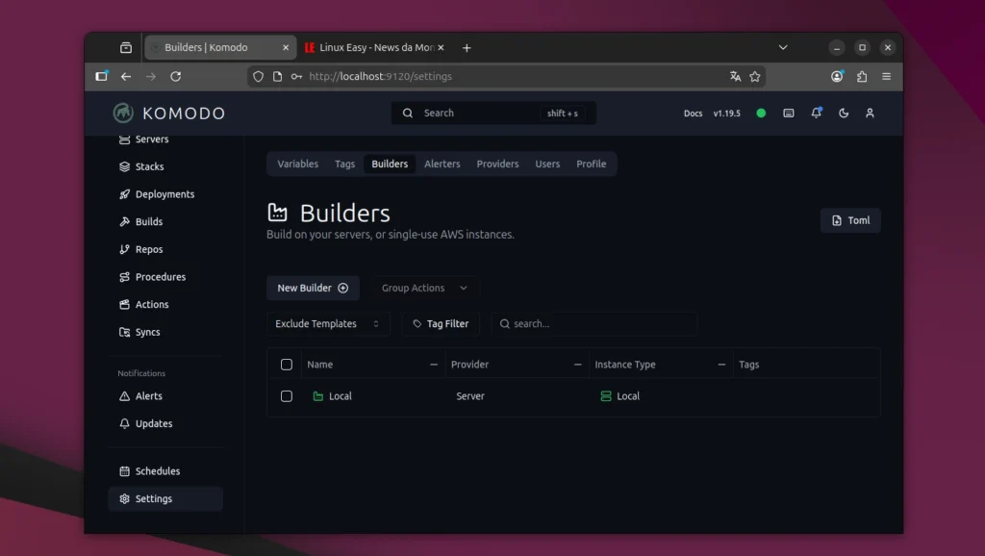Expand the Exclude Templates selector
Viewport: 985px width, 556px height.
pyautogui.click(x=328, y=323)
